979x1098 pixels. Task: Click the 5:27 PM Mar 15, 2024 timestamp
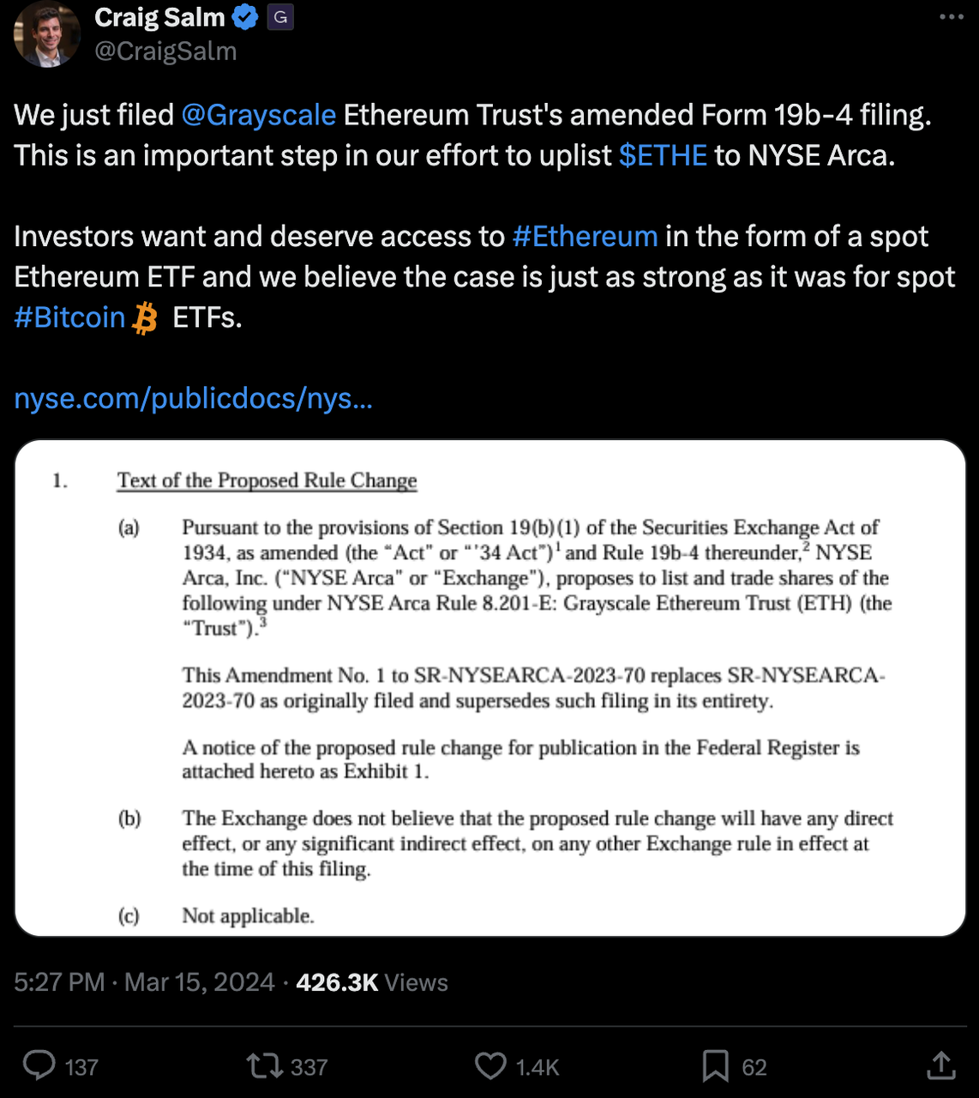coord(144,982)
